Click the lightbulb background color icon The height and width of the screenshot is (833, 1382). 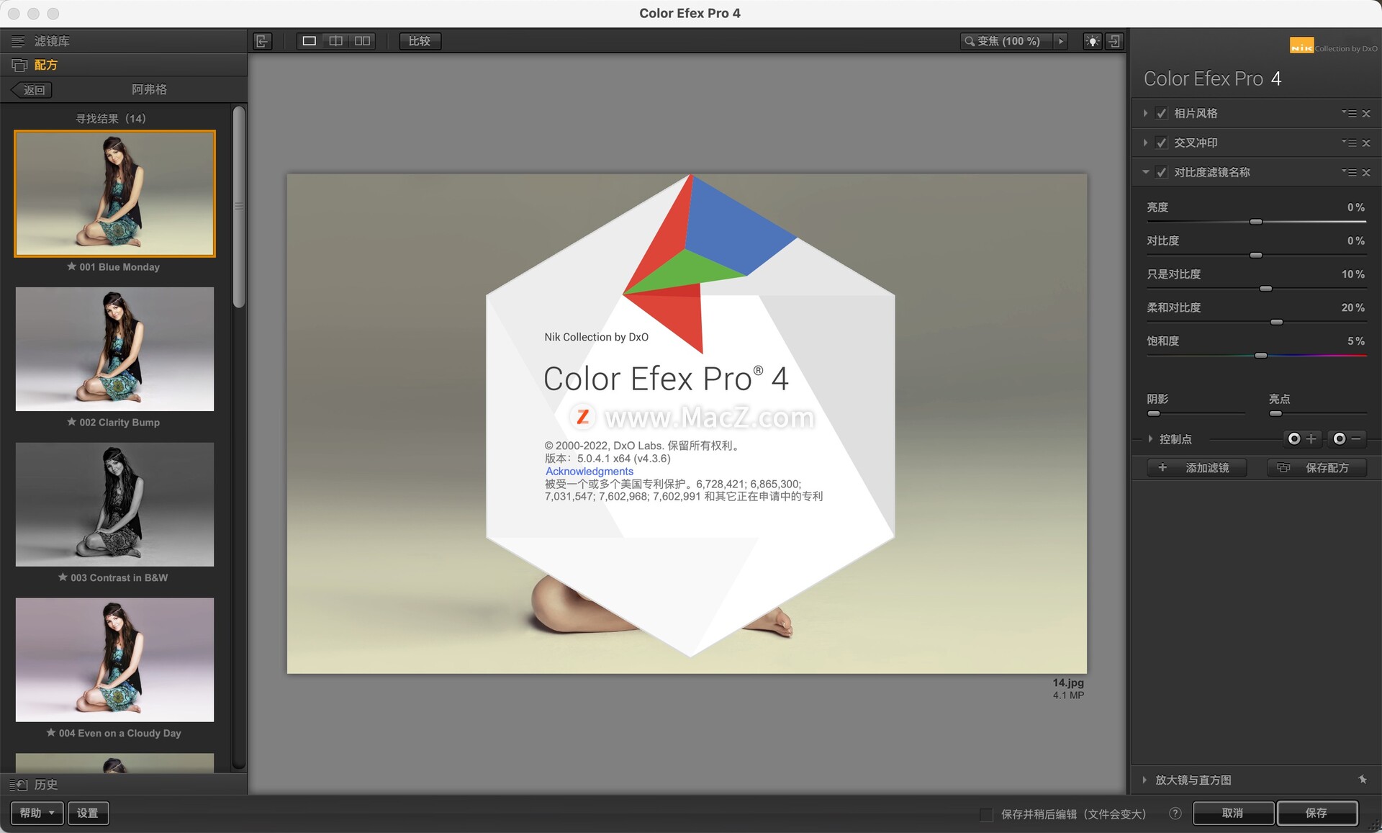(x=1092, y=41)
